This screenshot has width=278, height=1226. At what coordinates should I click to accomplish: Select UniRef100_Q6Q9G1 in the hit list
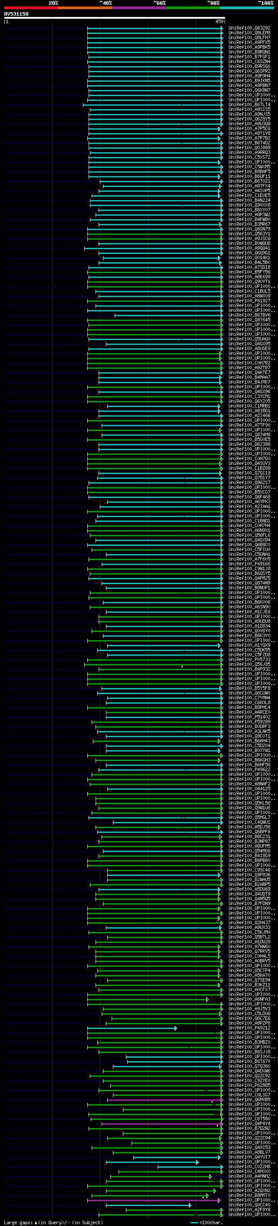pos(249,253)
